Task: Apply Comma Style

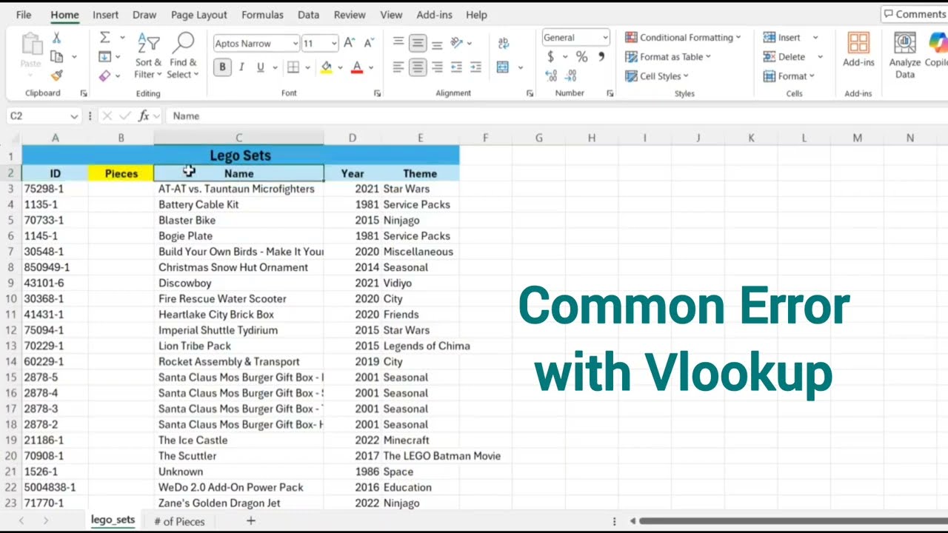Action: click(601, 56)
